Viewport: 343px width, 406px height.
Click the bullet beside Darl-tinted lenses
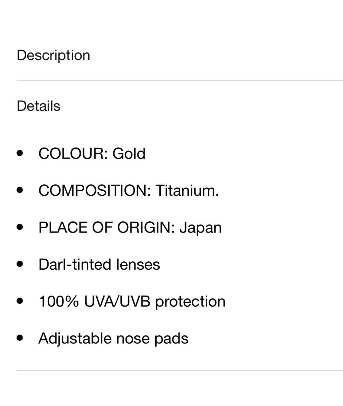[x=20, y=264]
